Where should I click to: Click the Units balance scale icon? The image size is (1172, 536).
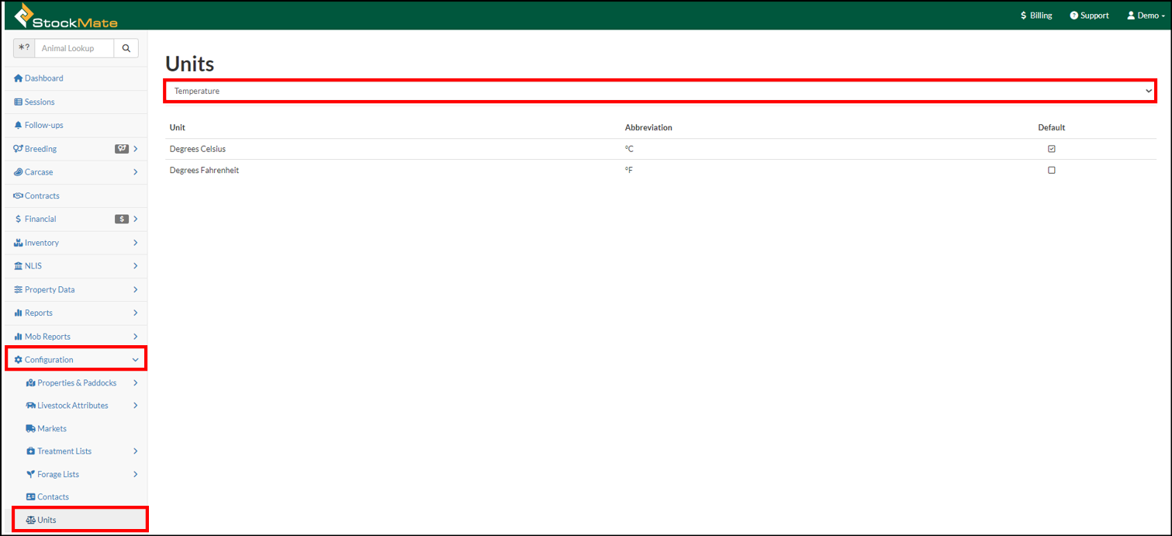tap(31, 520)
